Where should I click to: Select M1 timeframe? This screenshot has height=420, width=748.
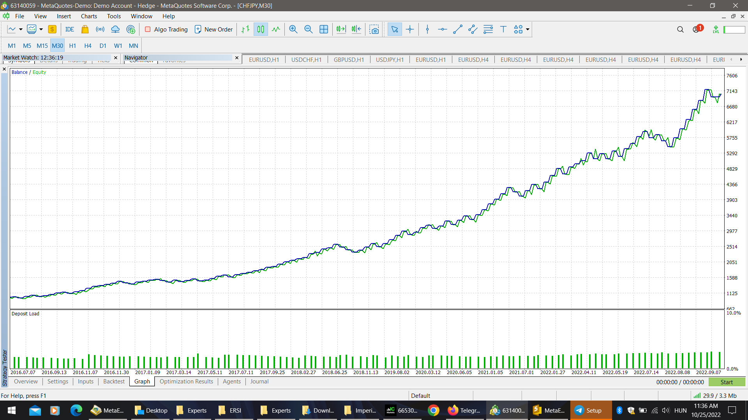(x=12, y=45)
